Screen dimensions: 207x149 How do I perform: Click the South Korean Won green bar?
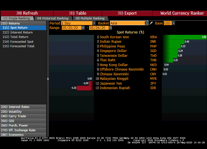pos(184,37)
